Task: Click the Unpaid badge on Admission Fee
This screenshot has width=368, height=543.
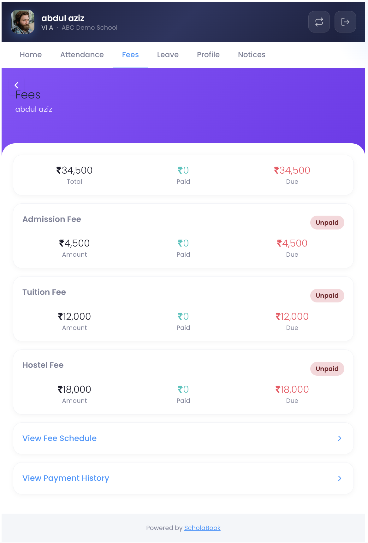Action: click(x=327, y=223)
